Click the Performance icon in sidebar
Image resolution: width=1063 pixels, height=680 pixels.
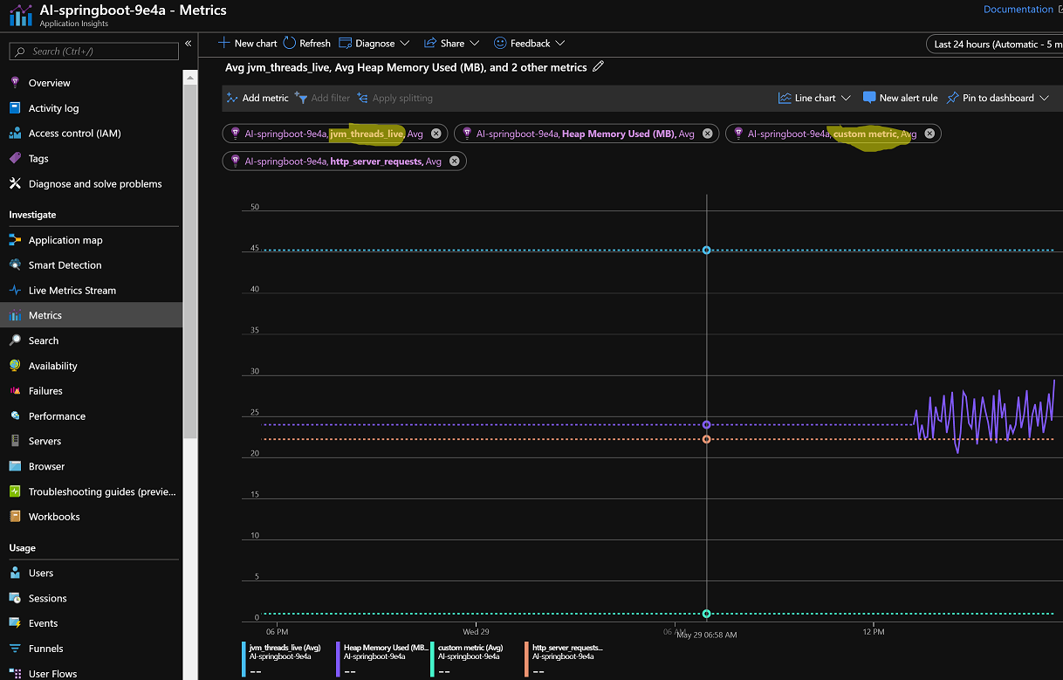14,416
